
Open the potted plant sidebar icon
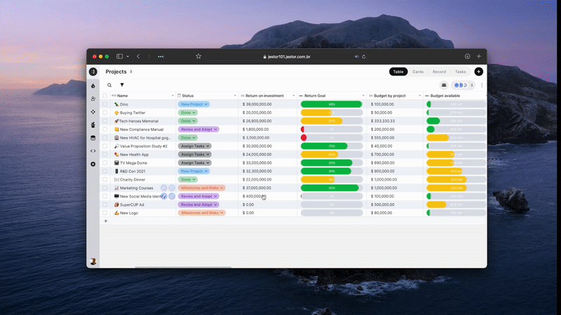pyautogui.click(x=93, y=125)
